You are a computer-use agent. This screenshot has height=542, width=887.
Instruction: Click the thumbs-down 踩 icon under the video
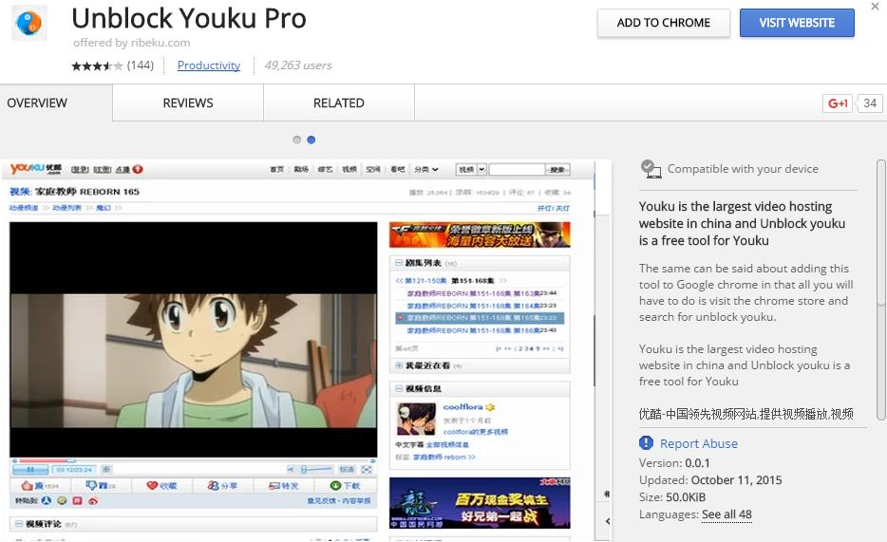pyautogui.click(x=91, y=485)
